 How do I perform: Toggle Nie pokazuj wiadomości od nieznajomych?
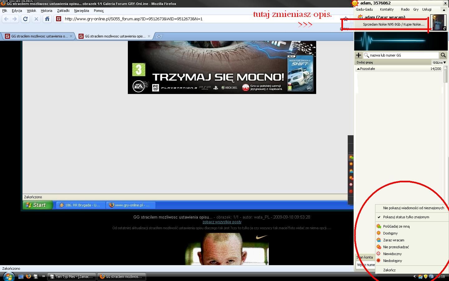pos(413,208)
